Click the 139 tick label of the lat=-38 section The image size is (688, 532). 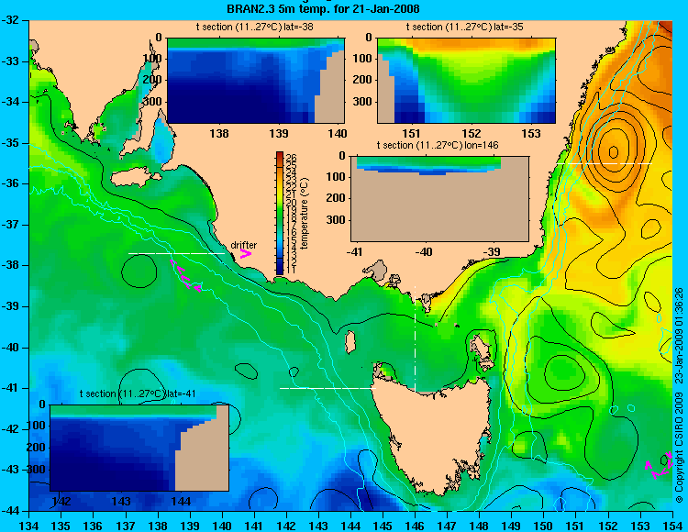[279, 133]
